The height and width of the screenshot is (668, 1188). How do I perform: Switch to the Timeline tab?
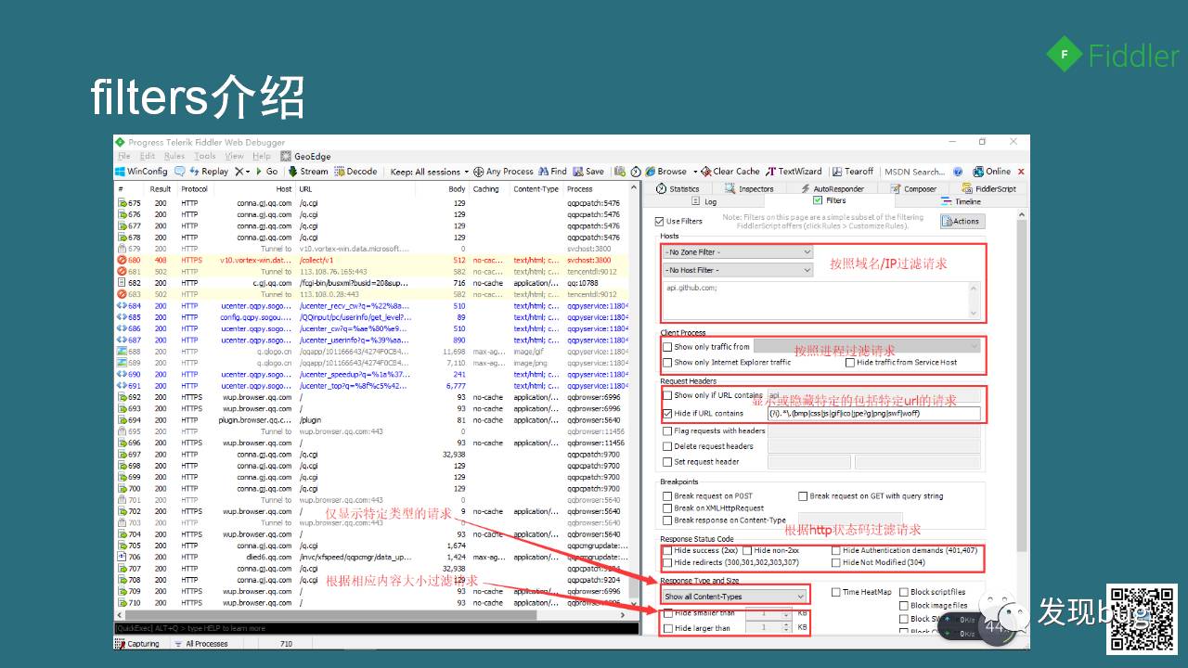coord(962,200)
